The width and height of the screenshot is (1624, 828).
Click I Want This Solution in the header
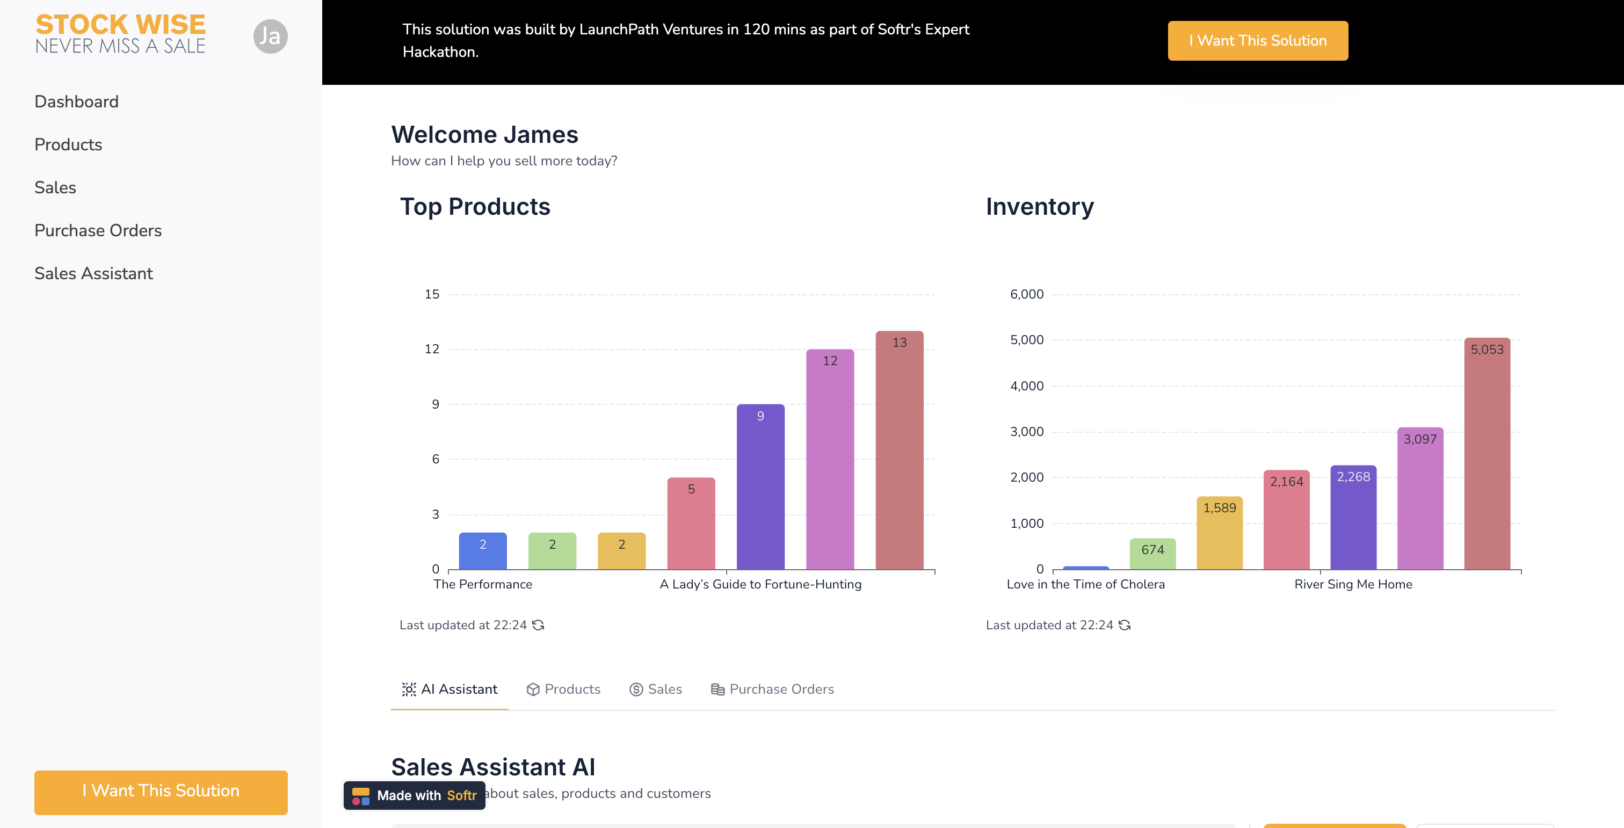point(1257,40)
